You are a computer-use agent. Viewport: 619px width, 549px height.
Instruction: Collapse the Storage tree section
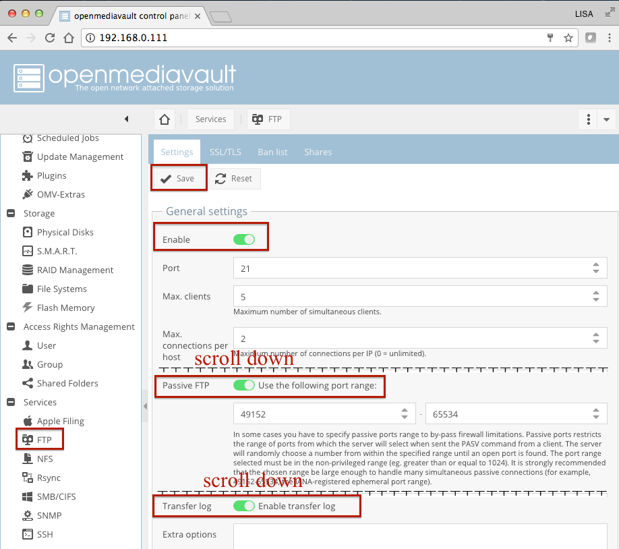pos(11,213)
